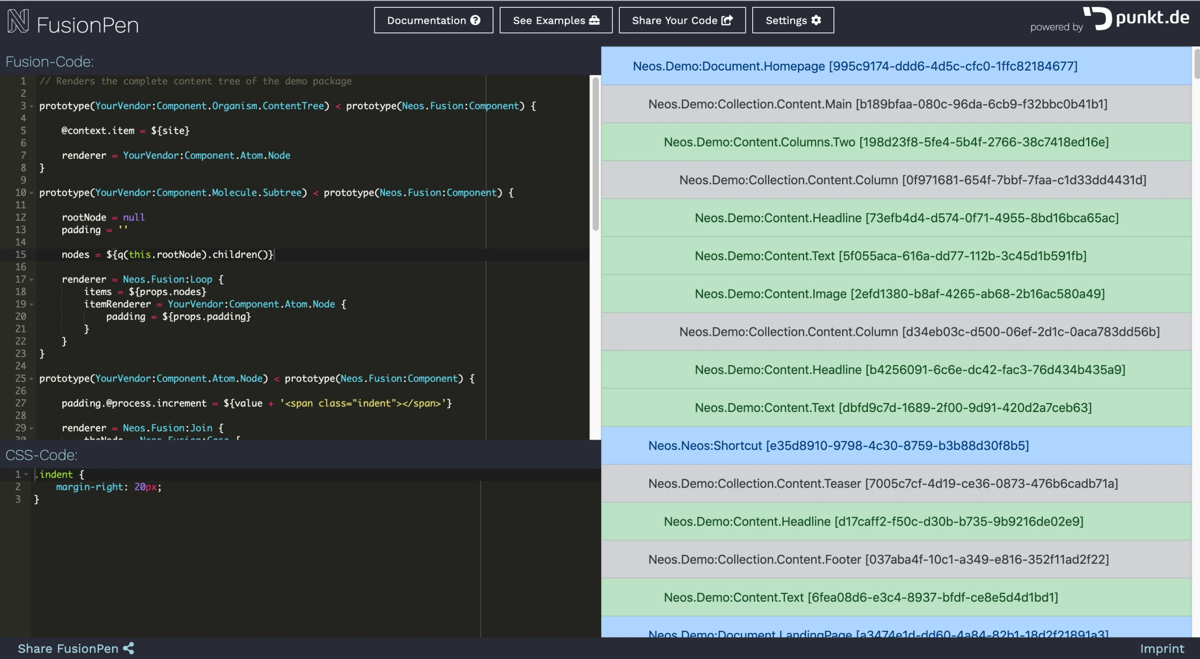Image resolution: width=1200 pixels, height=659 pixels.
Task: Open the Documentation page
Action: (x=433, y=20)
